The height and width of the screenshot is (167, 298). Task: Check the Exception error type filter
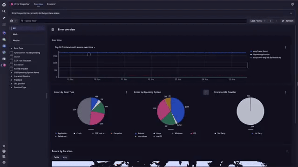click(11, 65)
